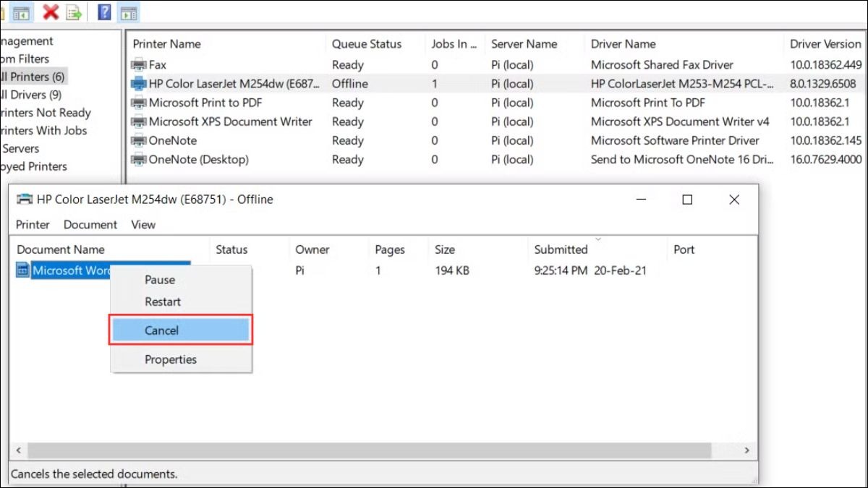Click the HP Color LaserJet M254dw printer icon
Viewport: 868px width, 488px height.
click(138, 84)
